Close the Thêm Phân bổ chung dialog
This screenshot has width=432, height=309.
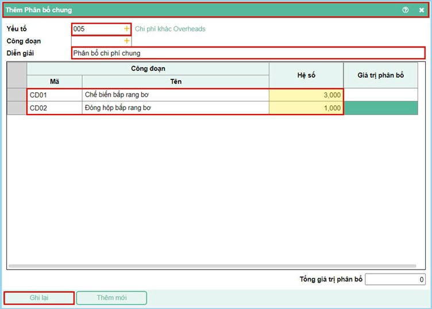421,10
